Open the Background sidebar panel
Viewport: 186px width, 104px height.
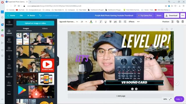9,75
